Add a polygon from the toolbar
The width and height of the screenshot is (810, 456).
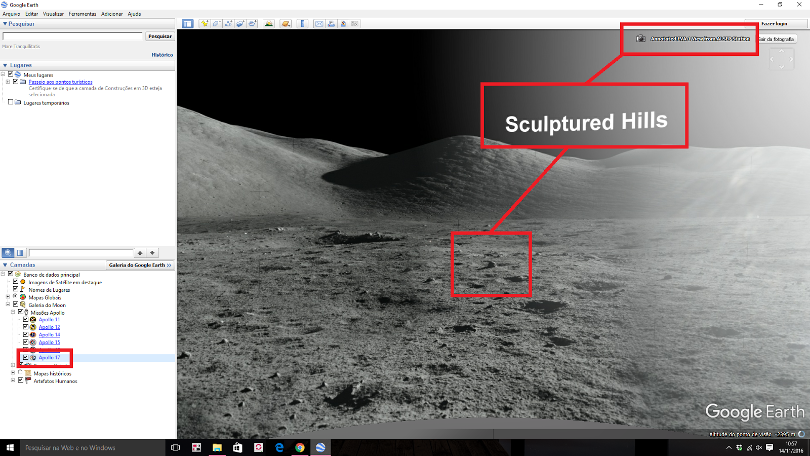216,24
